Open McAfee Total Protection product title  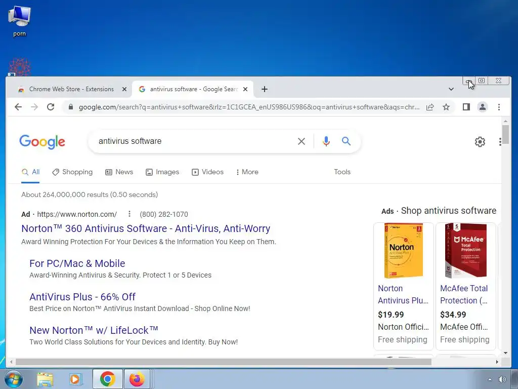point(464,294)
